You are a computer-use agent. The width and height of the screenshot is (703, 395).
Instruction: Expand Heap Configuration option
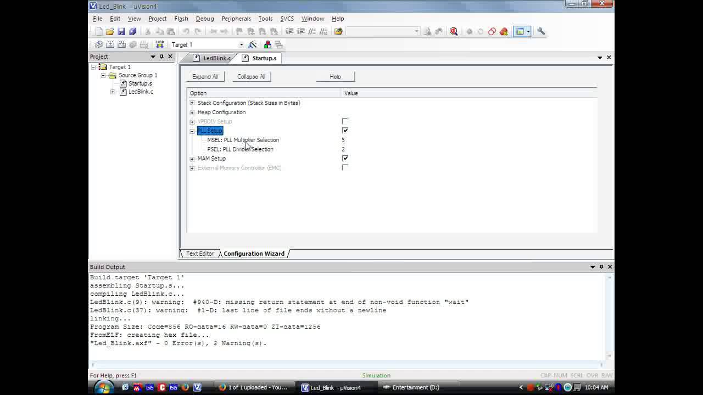(192, 112)
